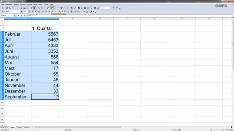The width and height of the screenshot is (234, 131).
Task: Select the cell containing 5453
Action: point(45,40)
